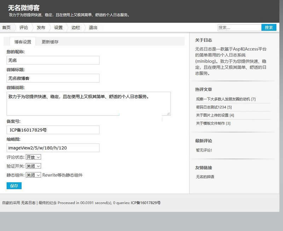This screenshot has height=231, width=283.
Task: Click the 缩略图 input field
Action: point(53,148)
